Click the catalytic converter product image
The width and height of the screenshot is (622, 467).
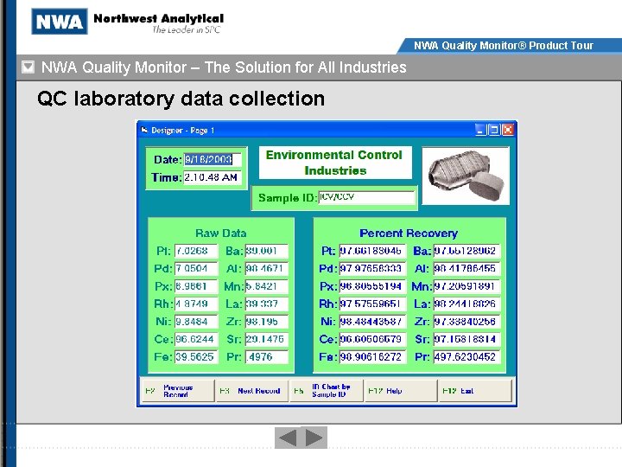click(x=466, y=176)
